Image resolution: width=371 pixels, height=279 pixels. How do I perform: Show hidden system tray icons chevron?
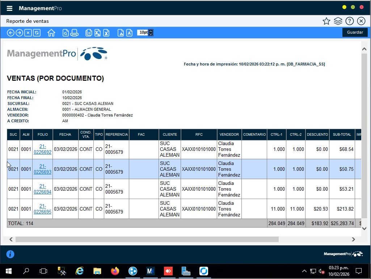pos(304,271)
